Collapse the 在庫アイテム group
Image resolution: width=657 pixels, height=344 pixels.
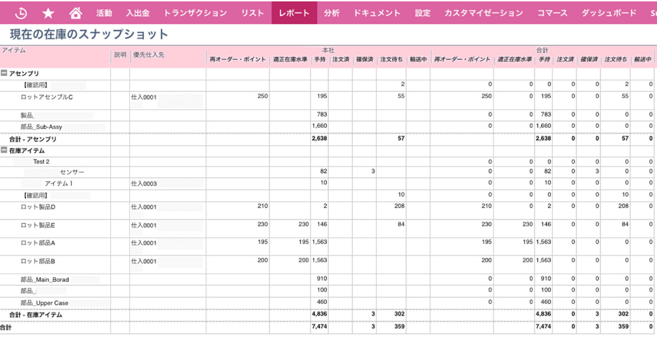(x=4, y=151)
